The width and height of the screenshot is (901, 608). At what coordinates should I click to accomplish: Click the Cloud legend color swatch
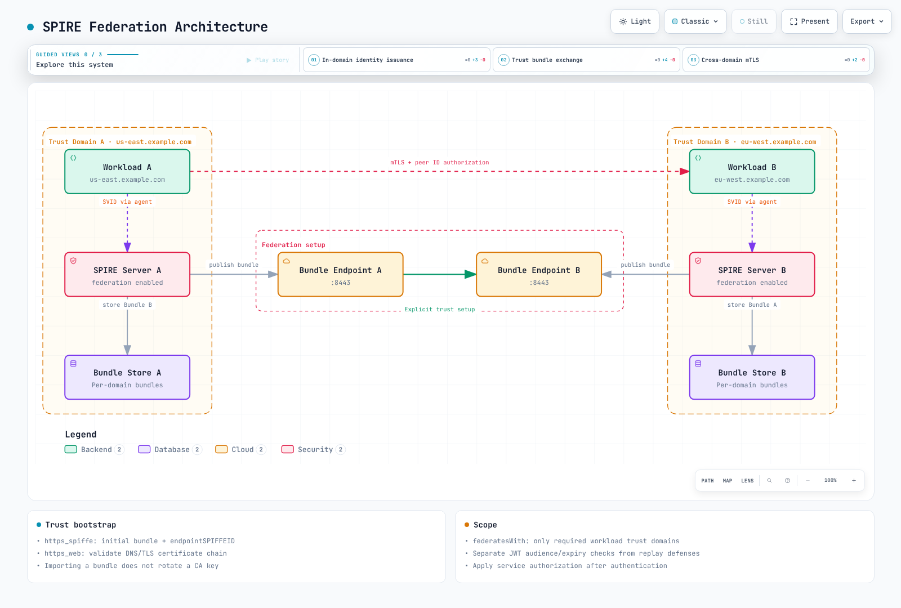(x=221, y=449)
